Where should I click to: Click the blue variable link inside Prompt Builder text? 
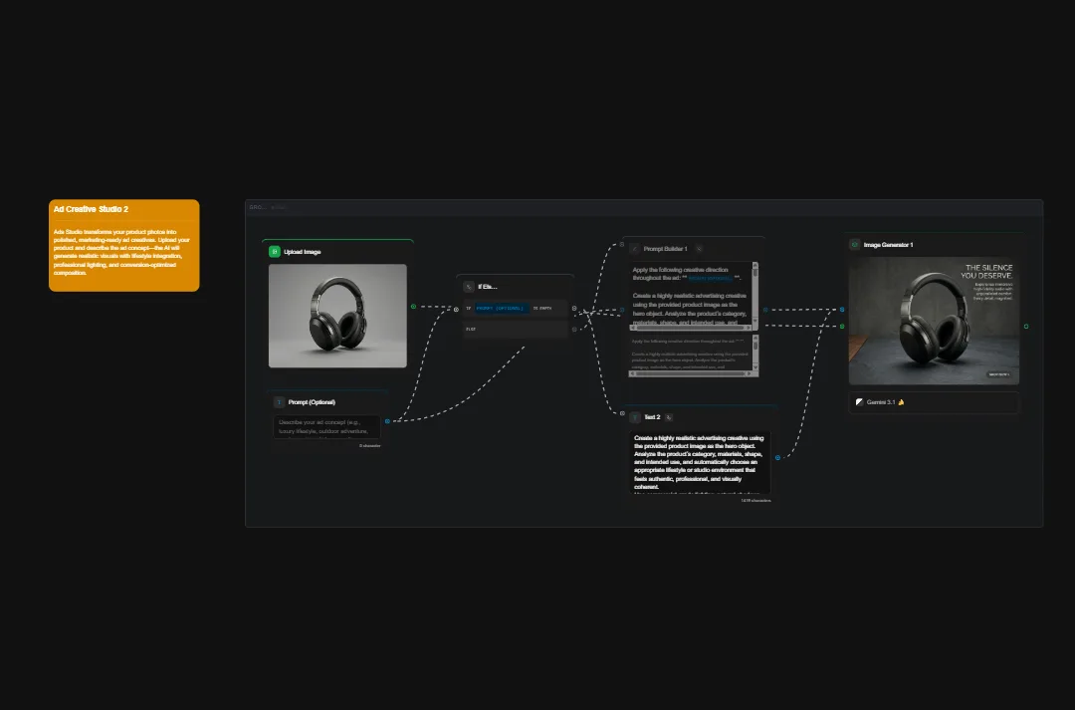[x=710, y=278]
